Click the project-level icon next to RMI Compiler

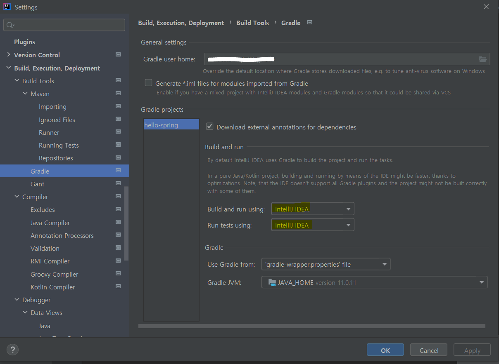[x=118, y=261]
